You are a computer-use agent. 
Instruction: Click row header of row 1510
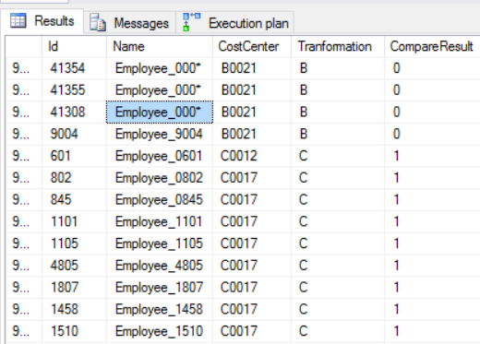[x=23, y=331]
